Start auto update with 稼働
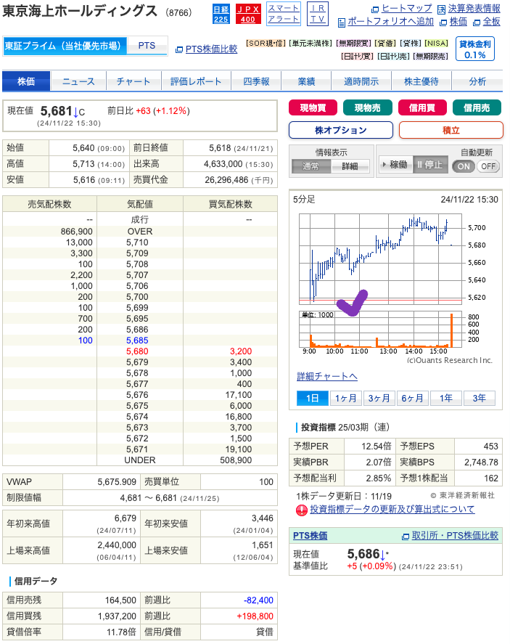Viewport: 510px width, 644px height. pos(395,165)
